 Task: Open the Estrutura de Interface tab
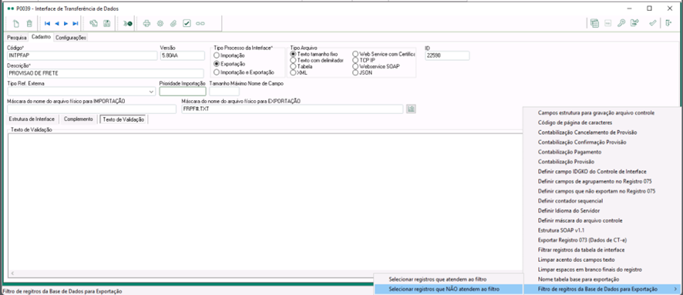(x=32, y=119)
